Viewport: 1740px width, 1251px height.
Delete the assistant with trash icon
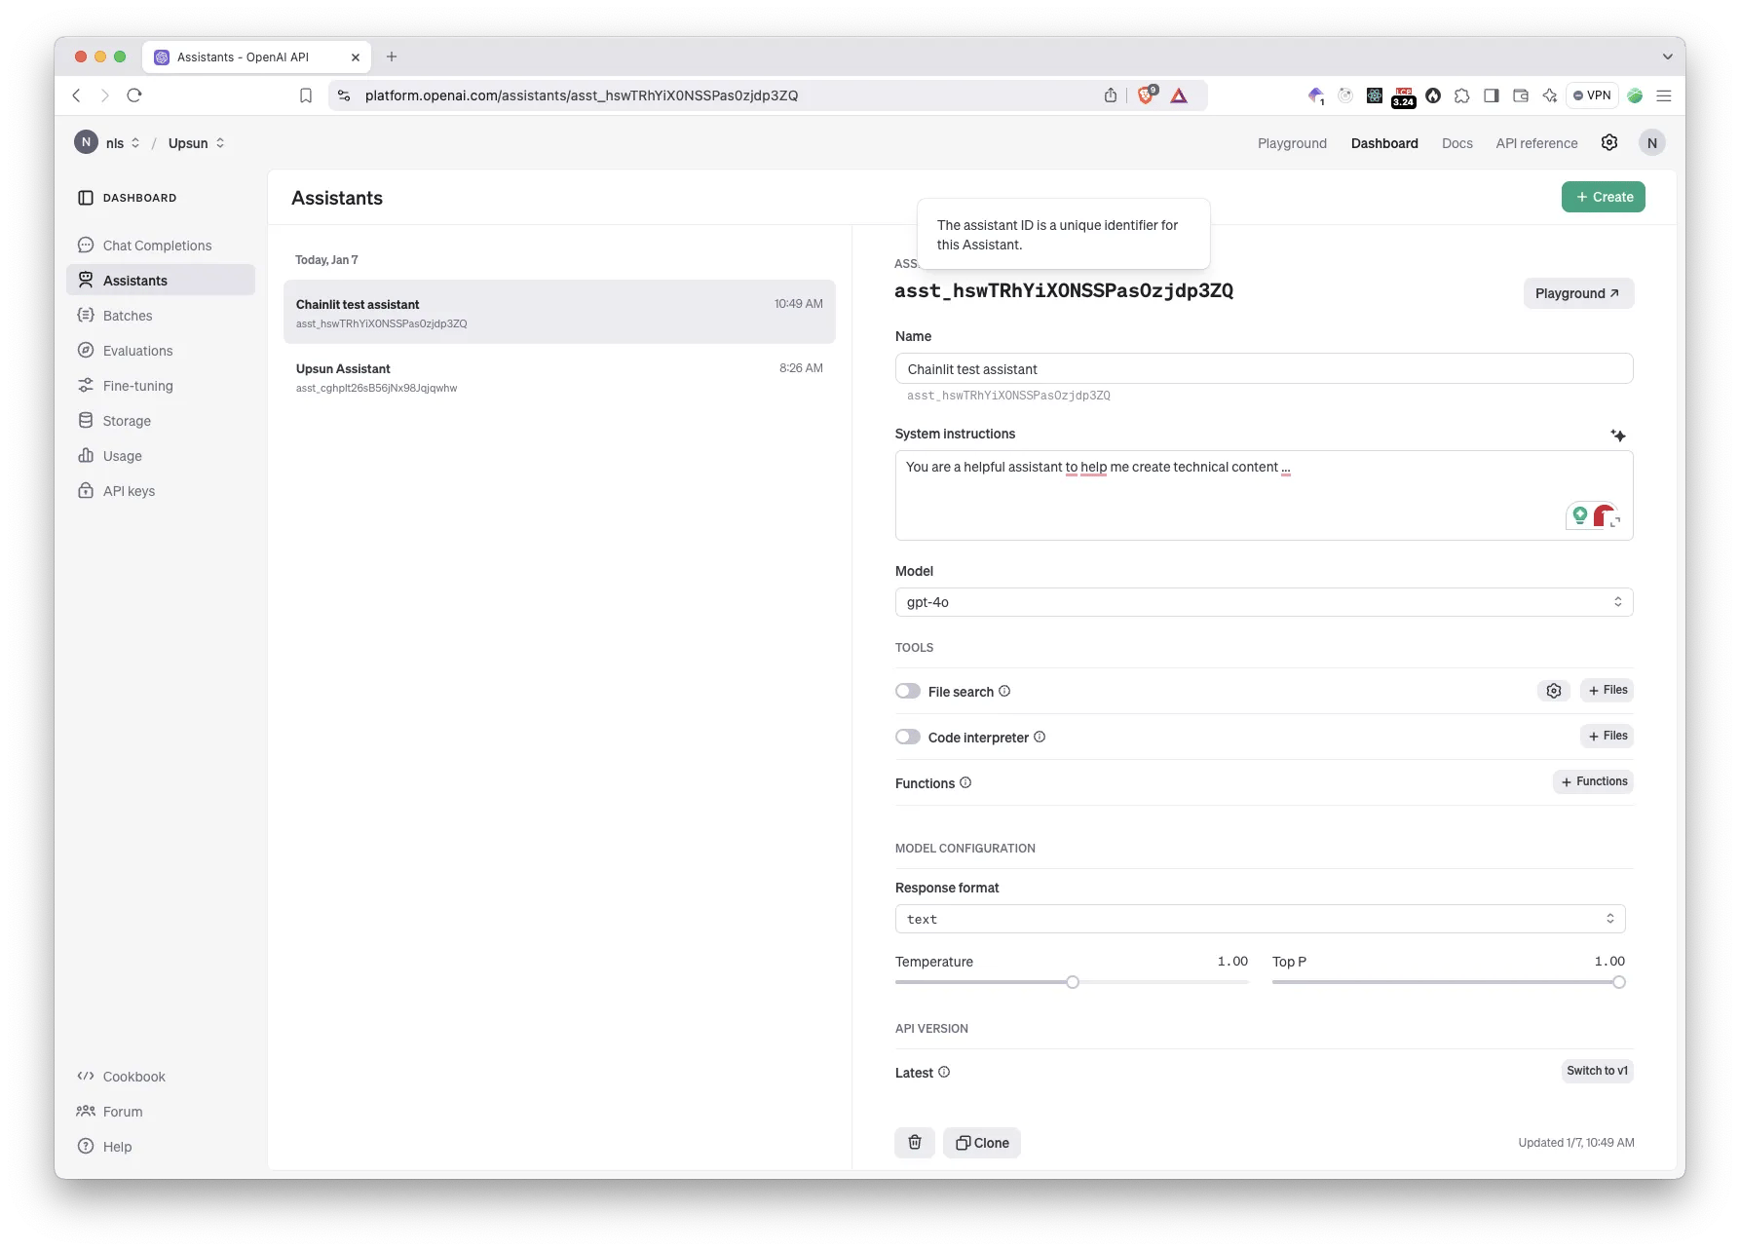915,1143
